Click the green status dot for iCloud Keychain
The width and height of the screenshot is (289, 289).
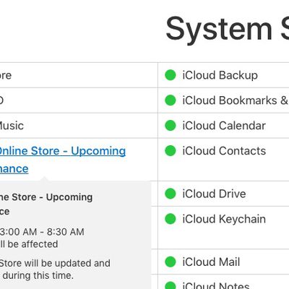point(171,219)
